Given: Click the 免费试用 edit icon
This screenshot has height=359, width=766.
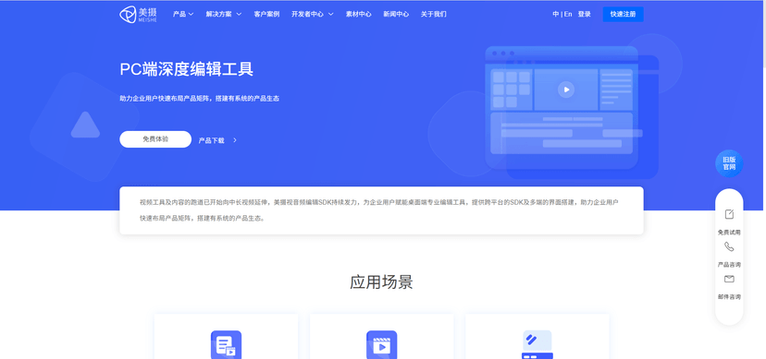Looking at the screenshot, I should pyautogui.click(x=729, y=214).
